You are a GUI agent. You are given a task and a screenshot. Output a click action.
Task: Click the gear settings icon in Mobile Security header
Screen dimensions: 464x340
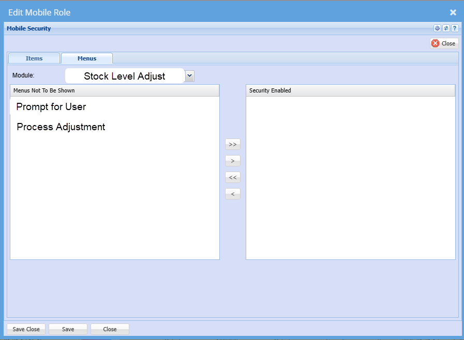437,28
